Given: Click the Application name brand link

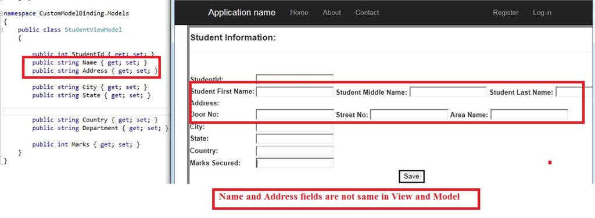Looking at the screenshot, I should click(242, 13).
